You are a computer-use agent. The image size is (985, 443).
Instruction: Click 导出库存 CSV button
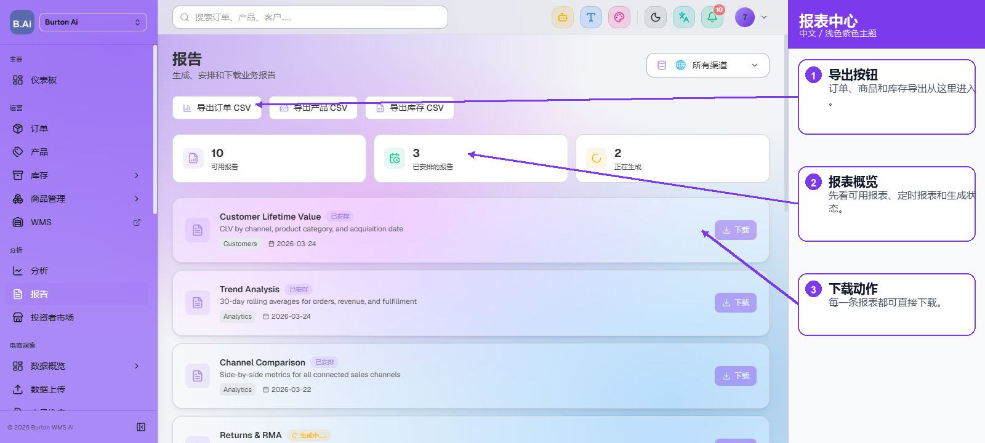pyautogui.click(x=410, y=108)
